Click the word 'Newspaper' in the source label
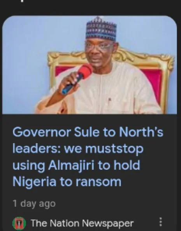The height and width of the screenshot is (231, 181). 108,223
